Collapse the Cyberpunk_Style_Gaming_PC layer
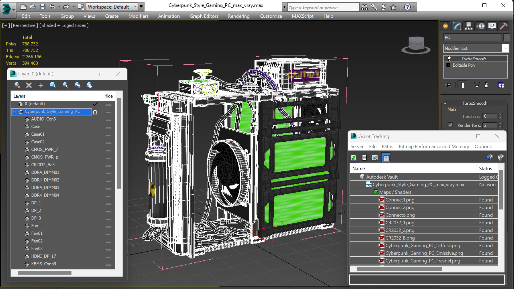The height and width of the screenshot is (289, 514). [x=14, y=111]
